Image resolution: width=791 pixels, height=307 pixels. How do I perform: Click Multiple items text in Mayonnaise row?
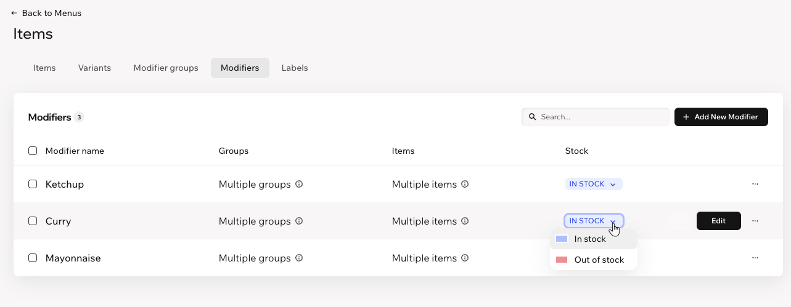click(425, 258)
